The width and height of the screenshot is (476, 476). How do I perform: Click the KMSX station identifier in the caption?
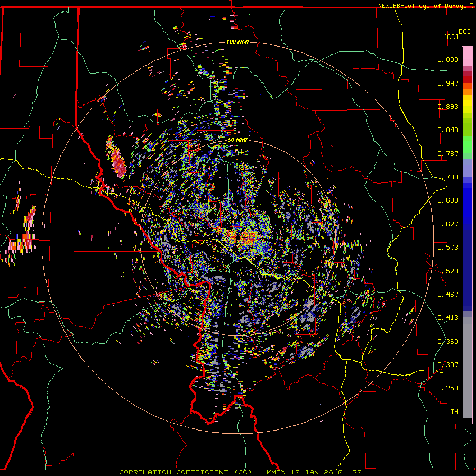coord(277,472)
